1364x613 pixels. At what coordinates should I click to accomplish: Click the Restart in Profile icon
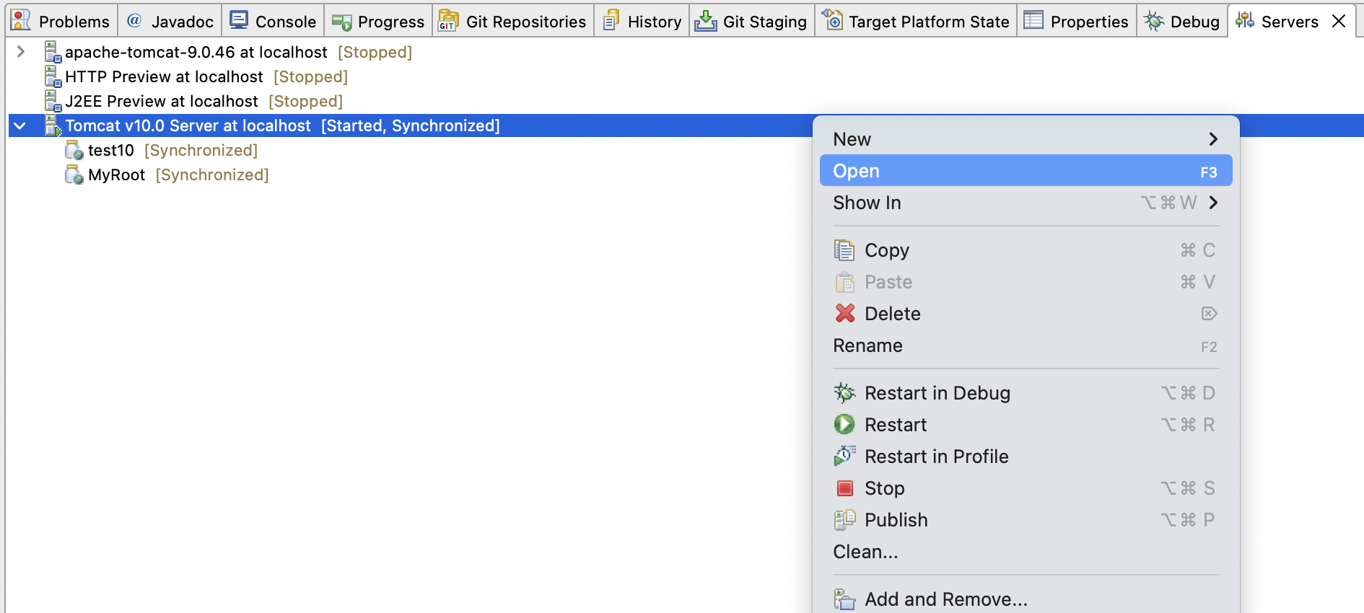click(844, 456)
